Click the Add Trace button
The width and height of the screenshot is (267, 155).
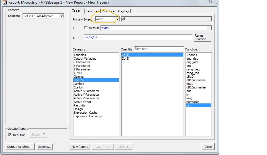(x=123, y=147)
